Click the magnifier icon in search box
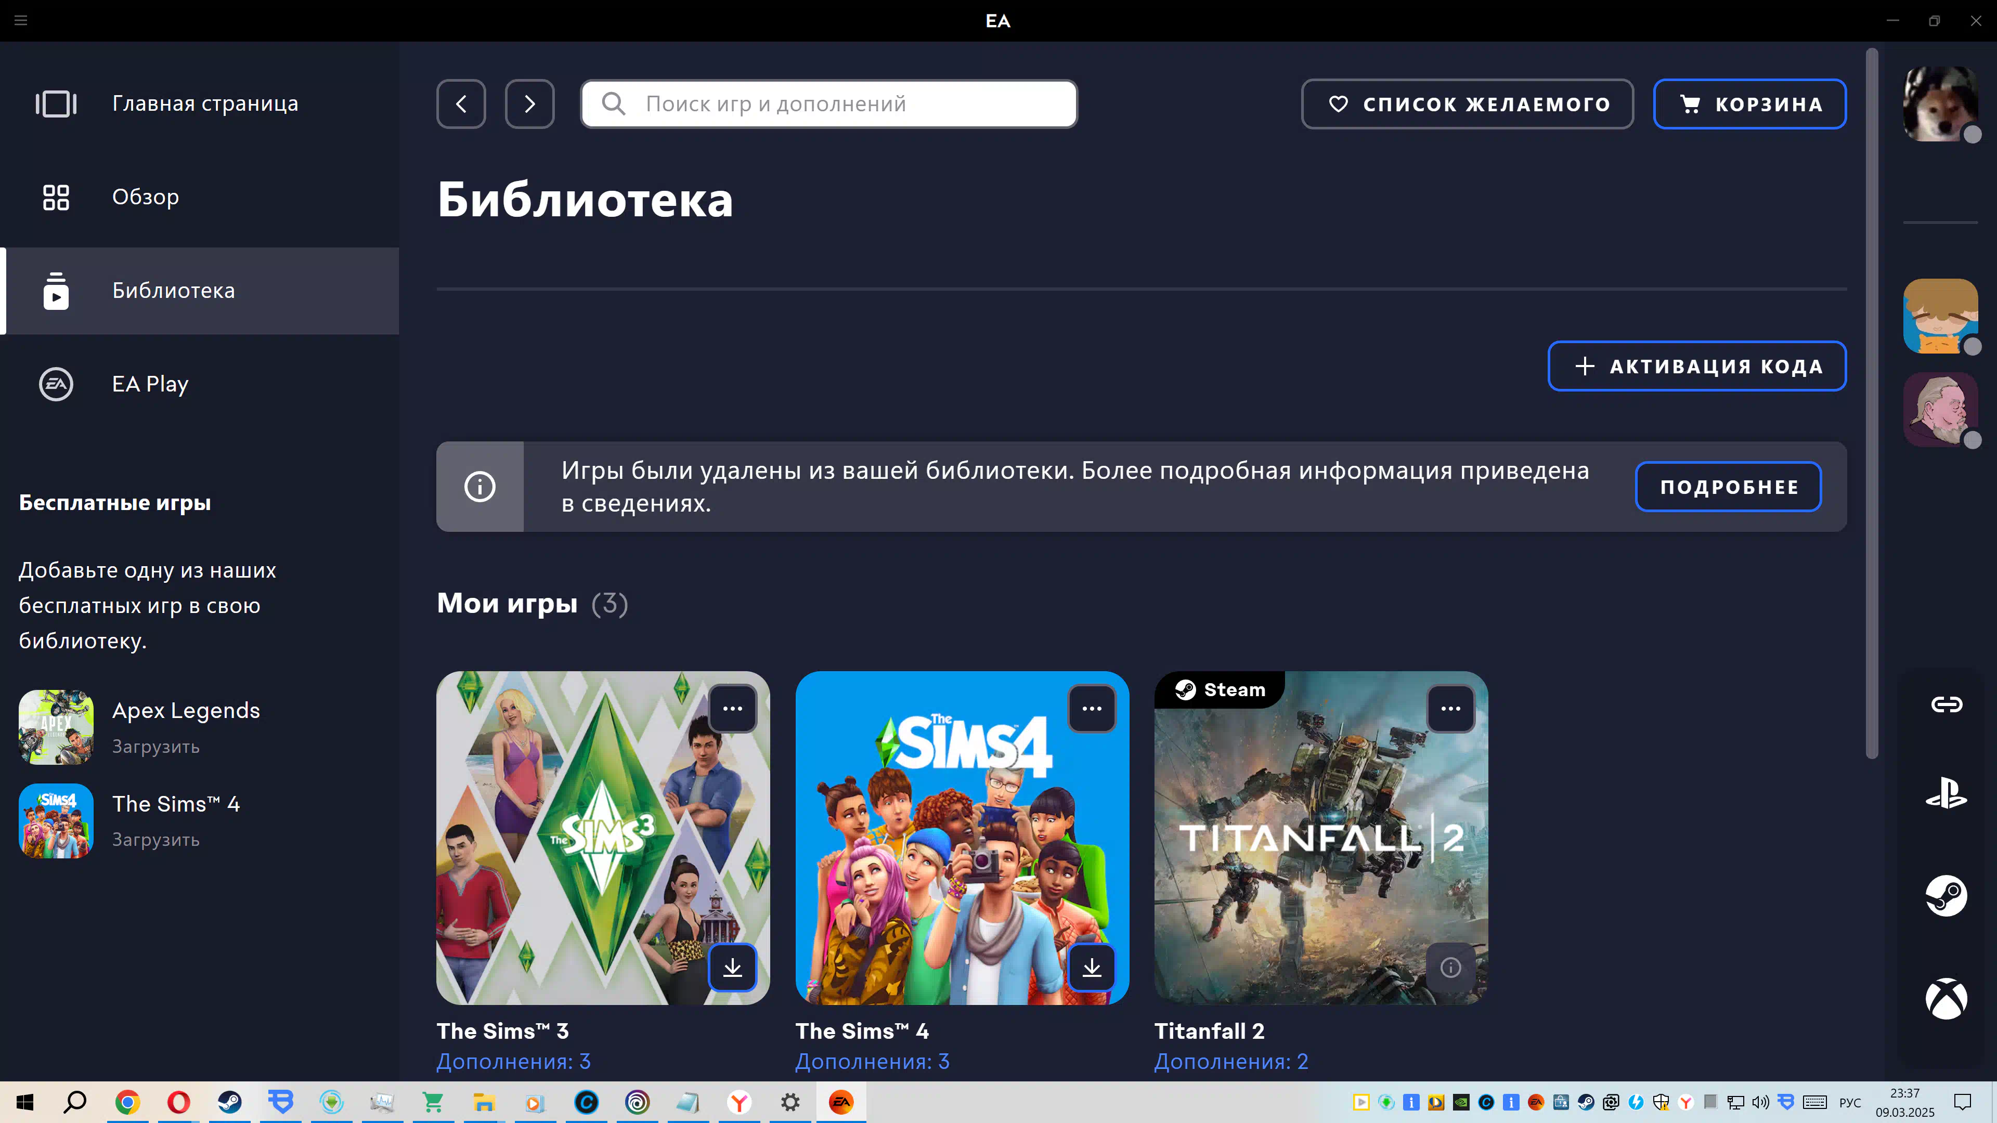Viewport: 1997px width, 1123px height. click(613, 104)
